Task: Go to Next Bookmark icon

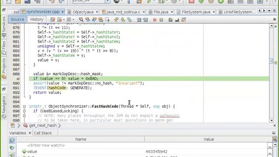Action: coord(123,19)
